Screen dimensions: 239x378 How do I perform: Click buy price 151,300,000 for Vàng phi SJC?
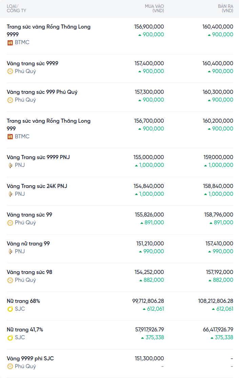(x=149, y=359)
